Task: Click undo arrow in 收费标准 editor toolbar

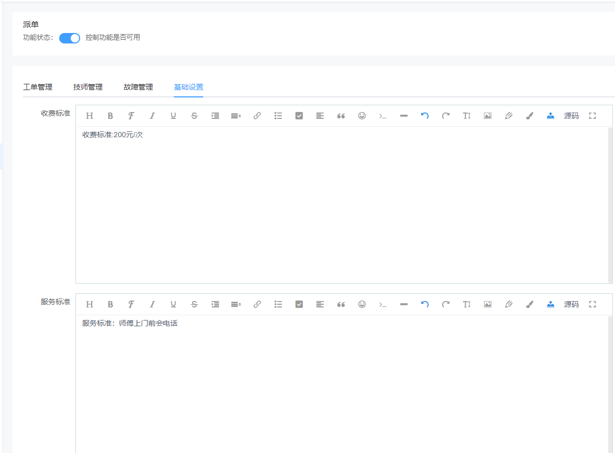Action: click(x=425, y=116)
